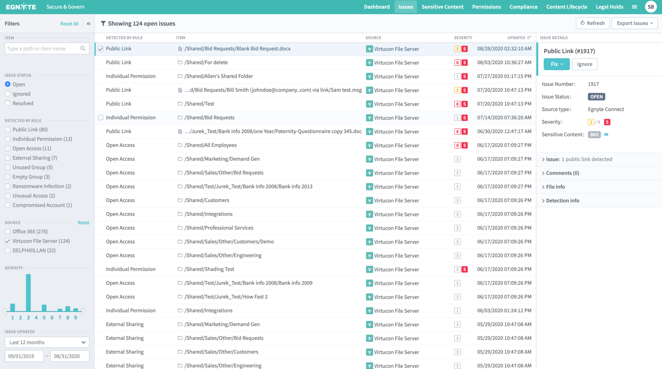Click the SB user avatar
Viewport: 662px width, 369px height.
651,7
